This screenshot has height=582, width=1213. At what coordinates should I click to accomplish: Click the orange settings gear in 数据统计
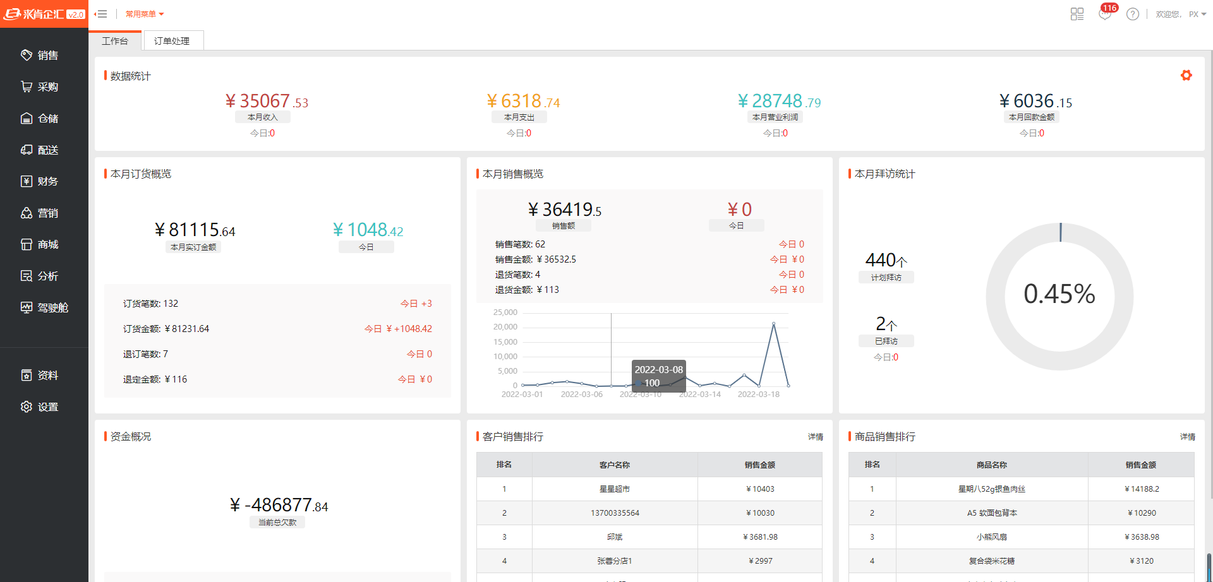[1186, 76]
